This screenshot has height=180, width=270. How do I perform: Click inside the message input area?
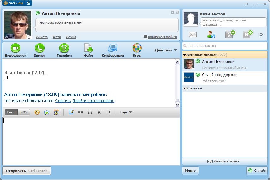coord(91,141)
